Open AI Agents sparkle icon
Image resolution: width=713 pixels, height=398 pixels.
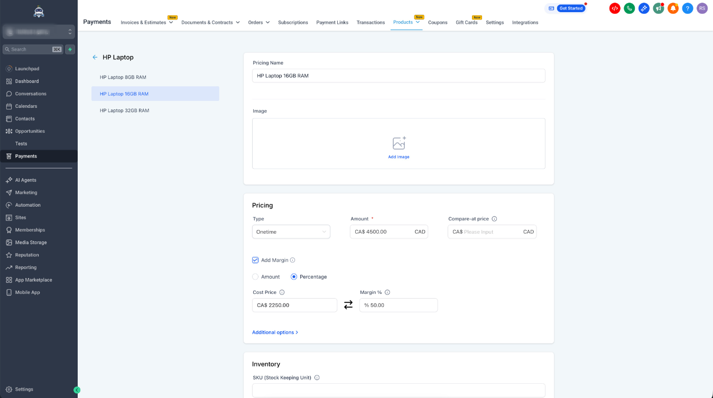9,180
